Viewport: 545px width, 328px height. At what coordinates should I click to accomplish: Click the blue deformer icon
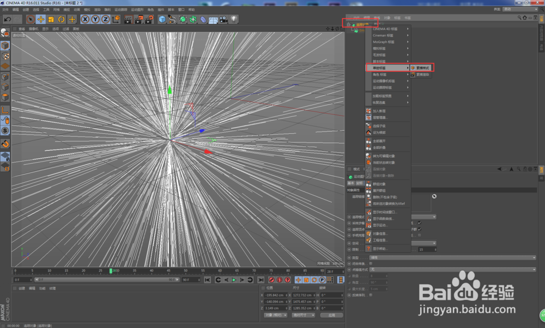point(203,20)
